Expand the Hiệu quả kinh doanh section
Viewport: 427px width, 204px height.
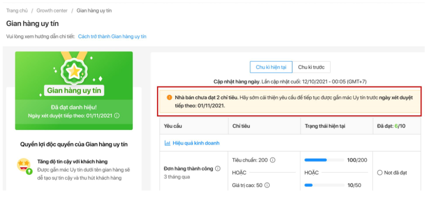click(x=196, y=143)
